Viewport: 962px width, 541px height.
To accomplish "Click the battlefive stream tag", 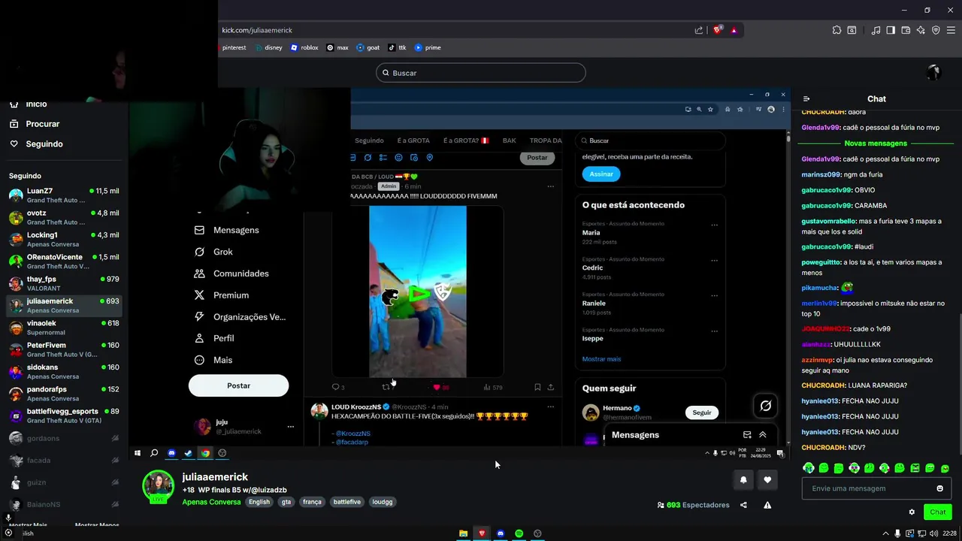I will [347, 502].
